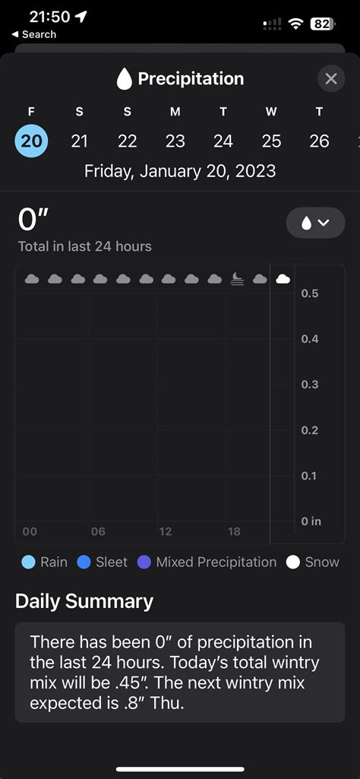Pick Thursday the 26th
The height and width of the screenshot is (779, 360).
[x=319, y=141]
